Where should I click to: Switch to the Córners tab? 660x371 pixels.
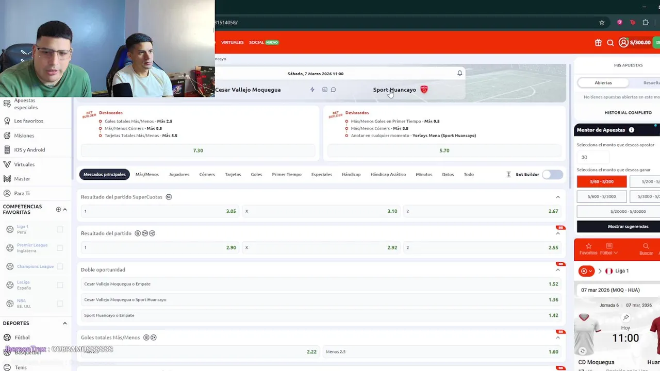[x=207, y=175]
